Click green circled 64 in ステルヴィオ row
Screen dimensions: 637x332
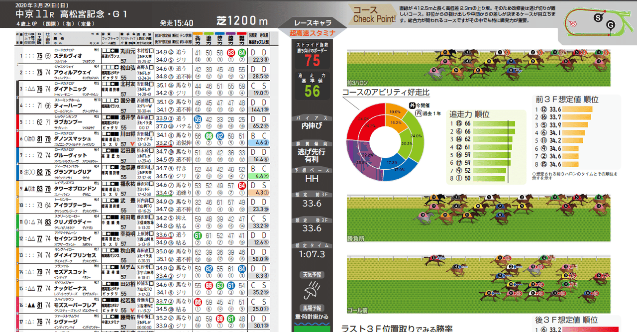[x=242, y=53]
